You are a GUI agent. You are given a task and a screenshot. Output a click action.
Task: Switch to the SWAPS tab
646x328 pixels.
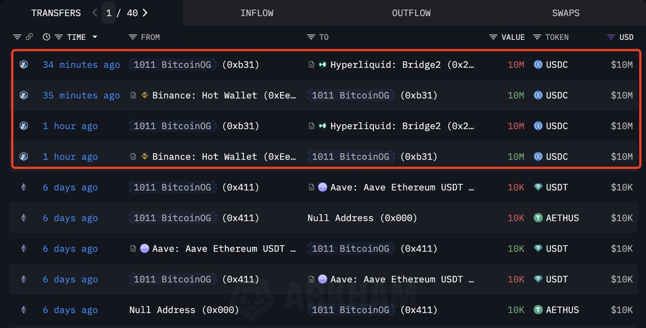(566, 13)
